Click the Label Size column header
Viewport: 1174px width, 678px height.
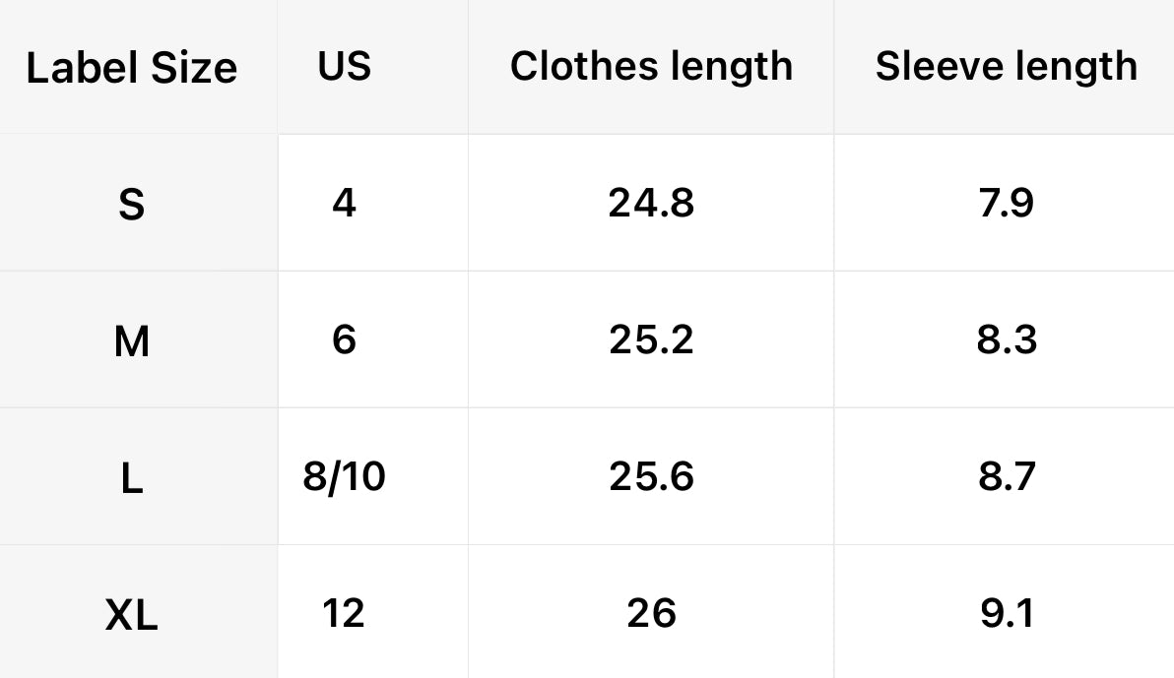pos(131,68)
